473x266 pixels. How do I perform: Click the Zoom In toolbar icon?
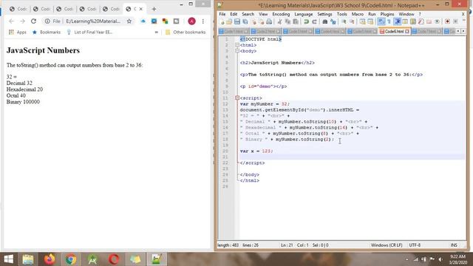[344, 21]
